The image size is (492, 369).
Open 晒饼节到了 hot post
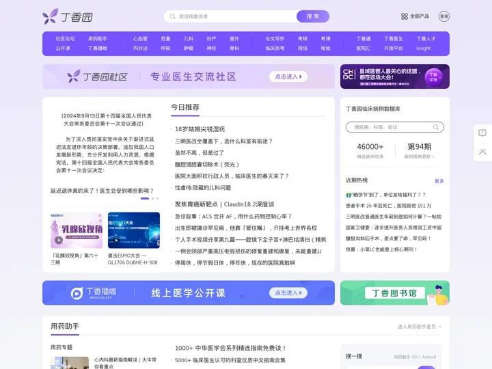point(386,195)
